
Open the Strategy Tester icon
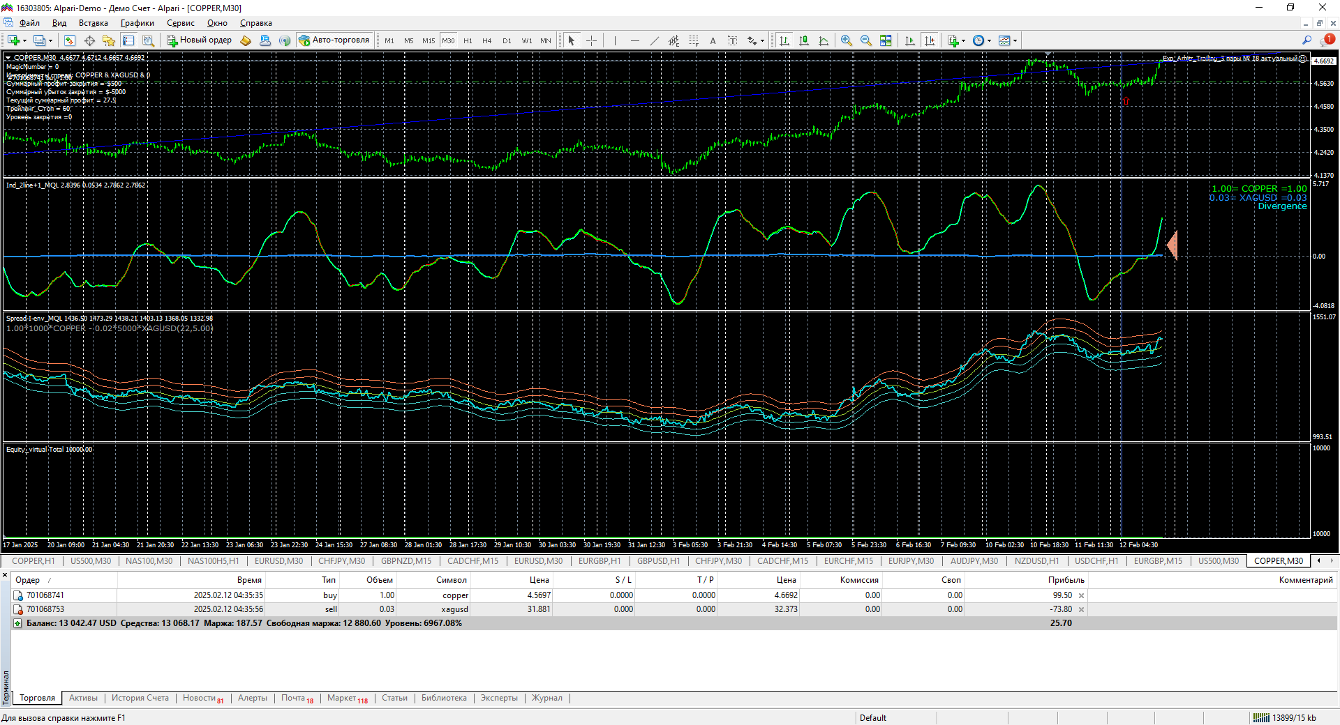tap(148, 40)
